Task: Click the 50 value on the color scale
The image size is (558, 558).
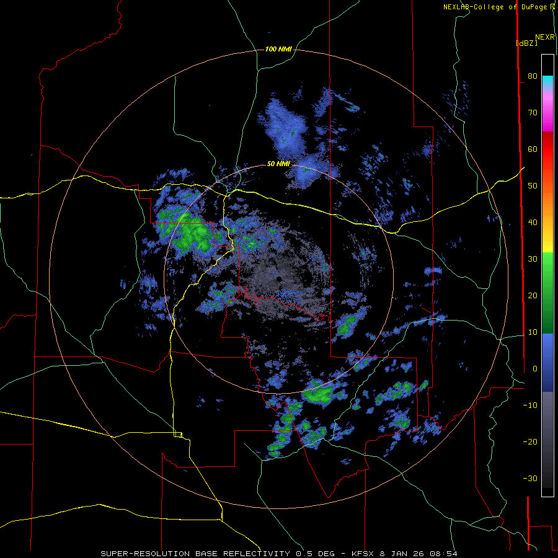Action: tap(533, 186)
